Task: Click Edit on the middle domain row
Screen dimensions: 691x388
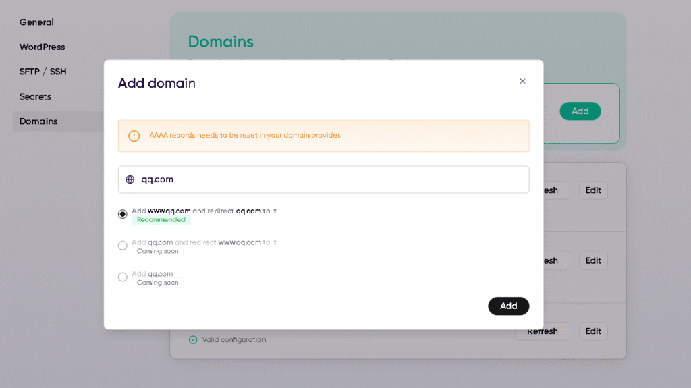Action: [x=593, y=260]
